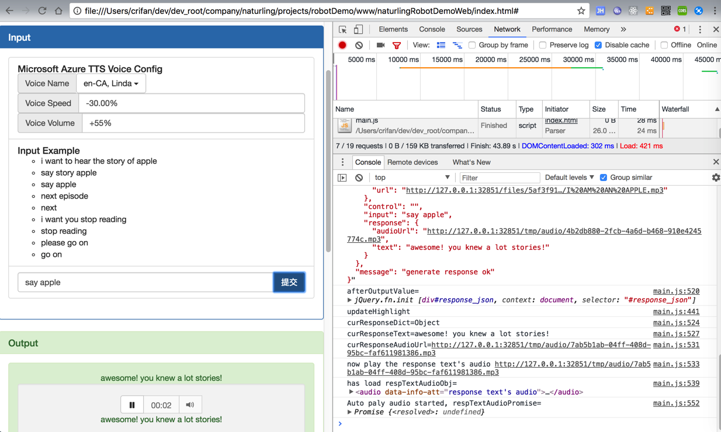Click the blue 提交 submit button
The height and width of the screenshot is (432, 721).
click(289, 282)
